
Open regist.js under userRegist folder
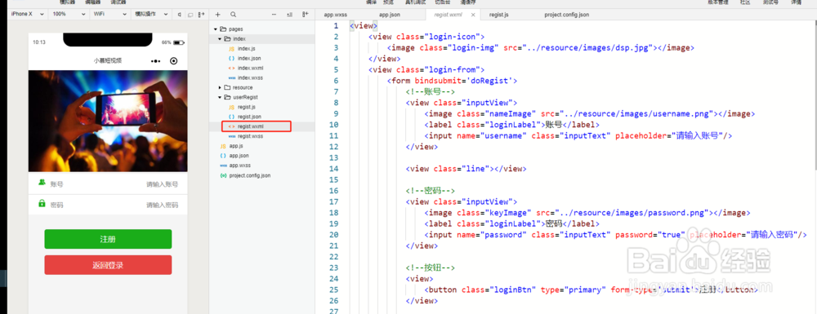(x=246, y=107)
